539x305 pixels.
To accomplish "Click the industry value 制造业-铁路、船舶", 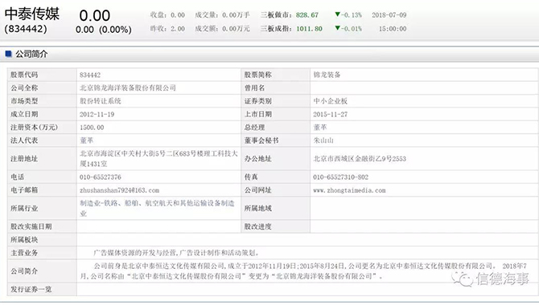I will click(158, 208).
